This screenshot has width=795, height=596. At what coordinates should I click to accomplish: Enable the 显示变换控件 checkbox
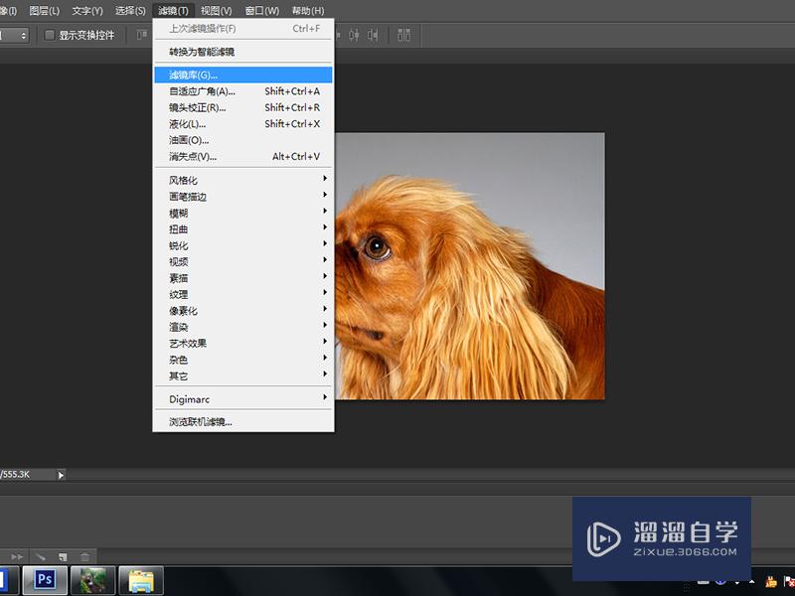coord(51,35)
